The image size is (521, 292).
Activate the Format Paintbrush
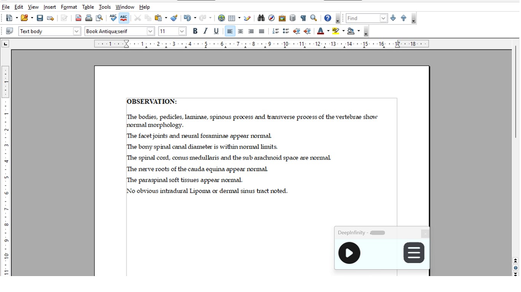tap(174, 17)
